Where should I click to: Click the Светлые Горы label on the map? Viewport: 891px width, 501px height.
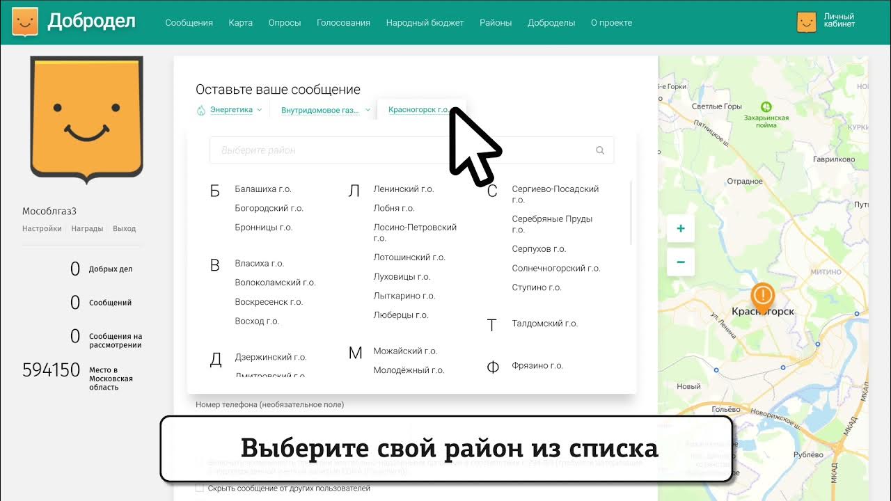coord(716,106)
